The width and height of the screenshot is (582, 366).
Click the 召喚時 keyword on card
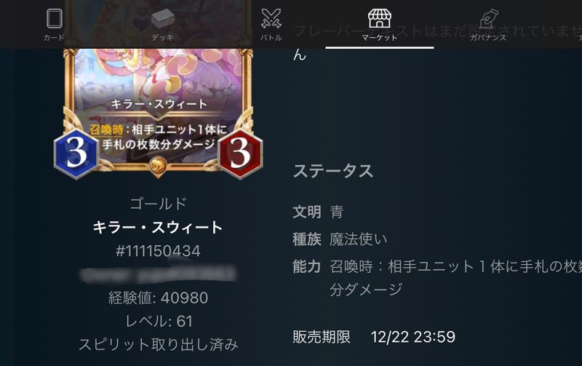[106, 130]
